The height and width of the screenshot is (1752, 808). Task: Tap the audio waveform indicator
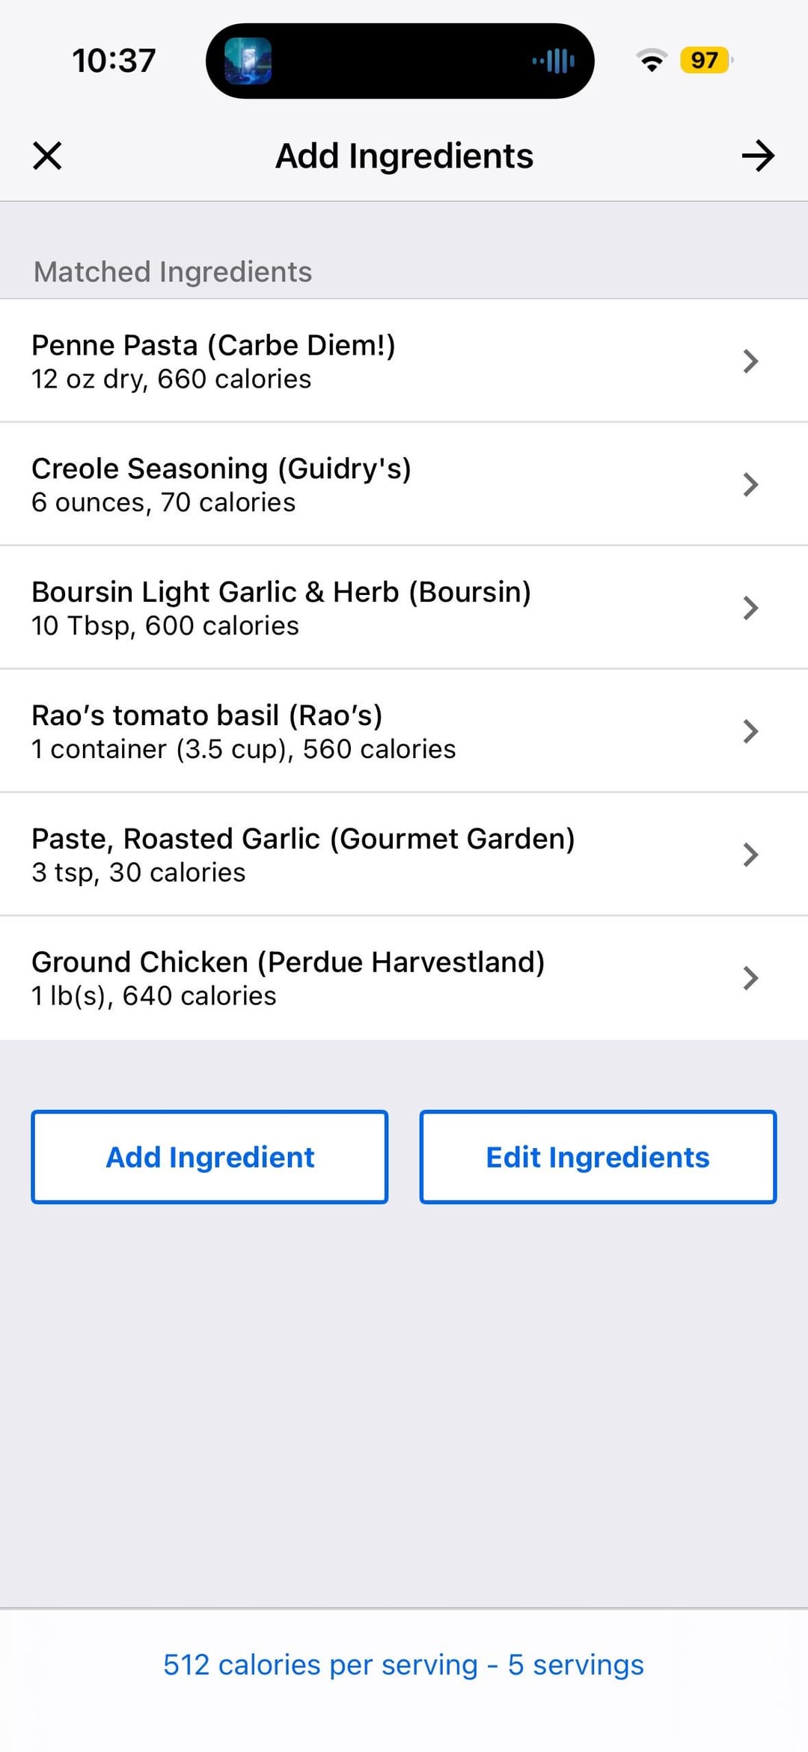click(x=554, y=61)
